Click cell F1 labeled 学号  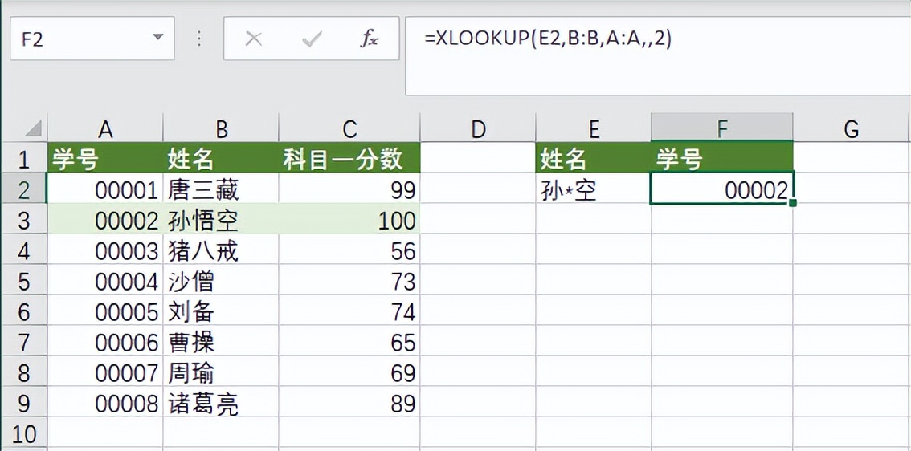(x=722, y=158)
